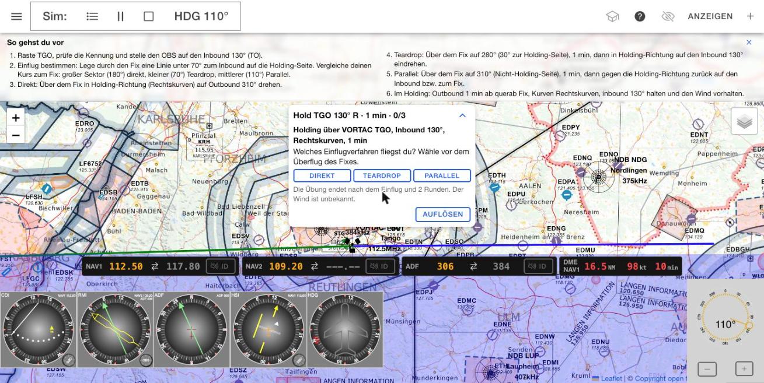The image size is (764, 383).
Task: Swap NAV1 active and standby frequencies
Action: 155,266
